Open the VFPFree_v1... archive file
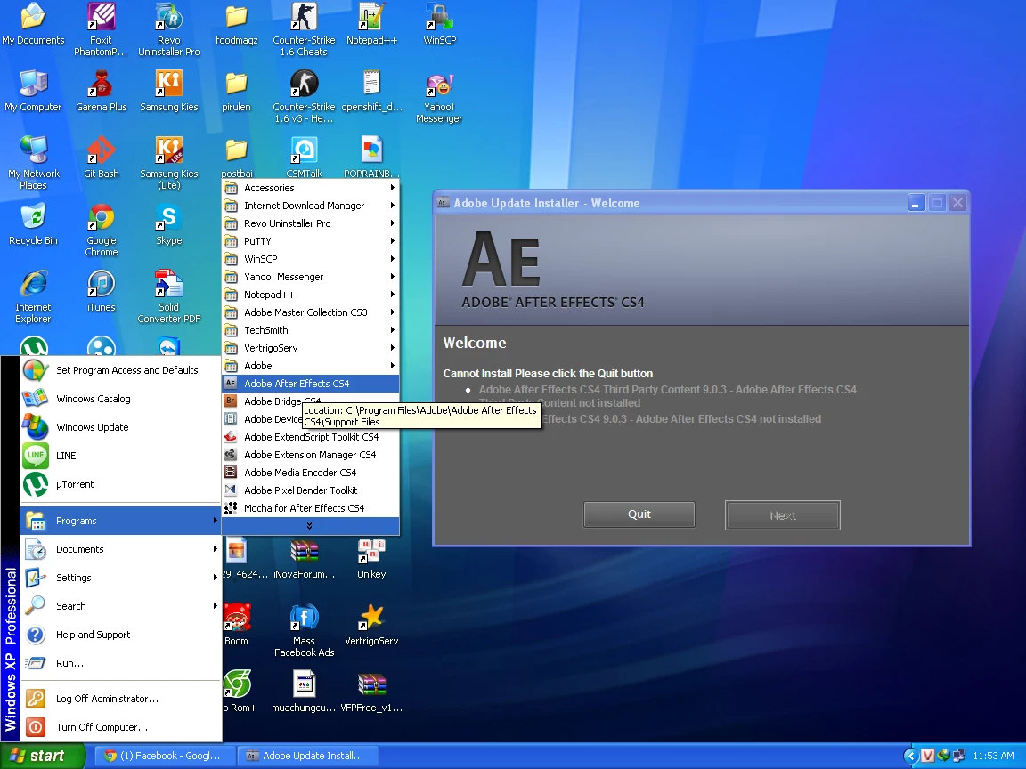 371,692
